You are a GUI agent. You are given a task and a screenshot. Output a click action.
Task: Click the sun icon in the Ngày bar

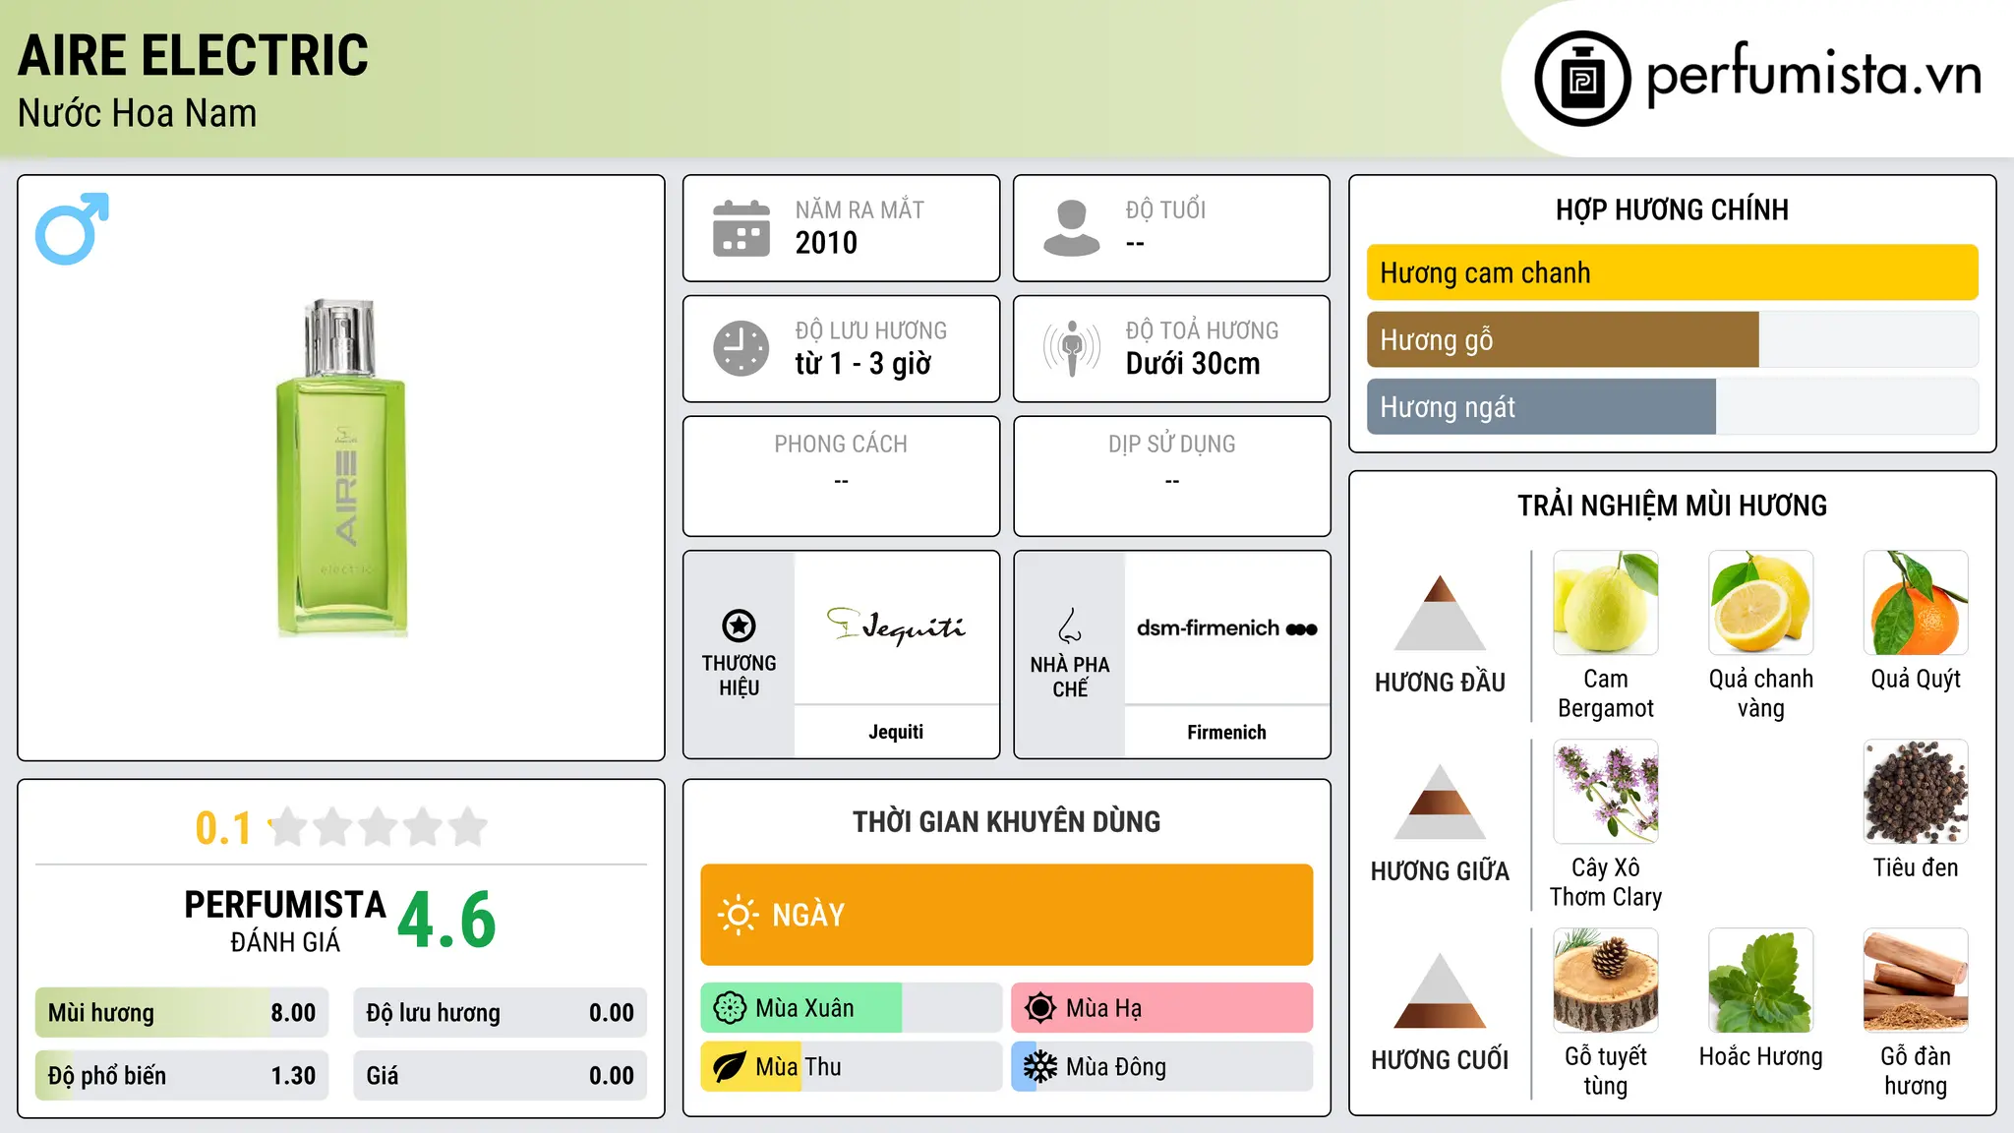tap(738, 915)
